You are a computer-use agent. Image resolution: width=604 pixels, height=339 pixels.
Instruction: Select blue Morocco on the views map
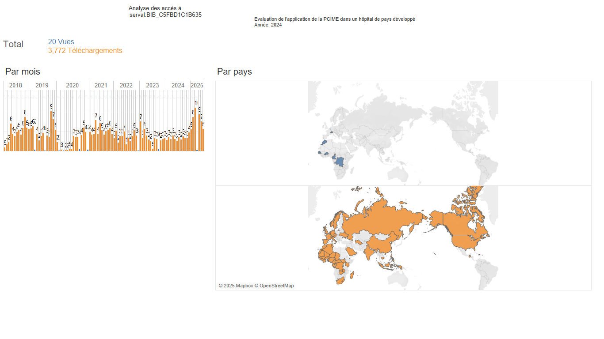324,143
